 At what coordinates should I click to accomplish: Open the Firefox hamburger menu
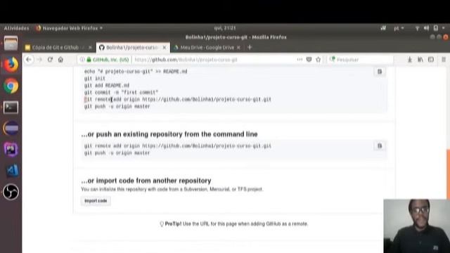point(444,59)
